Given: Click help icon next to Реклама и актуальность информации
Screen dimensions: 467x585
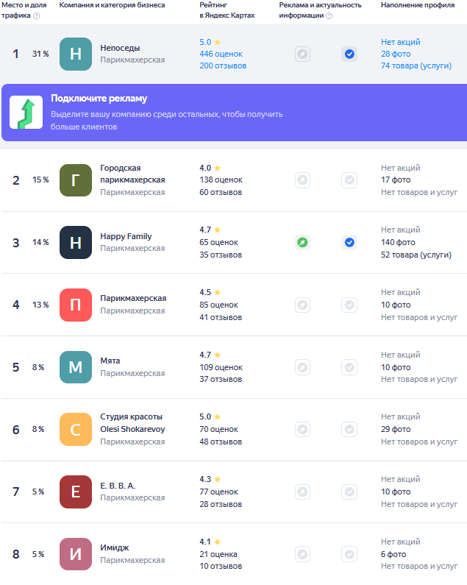Looking at the screenshot, I should click(x=329, y=15).
